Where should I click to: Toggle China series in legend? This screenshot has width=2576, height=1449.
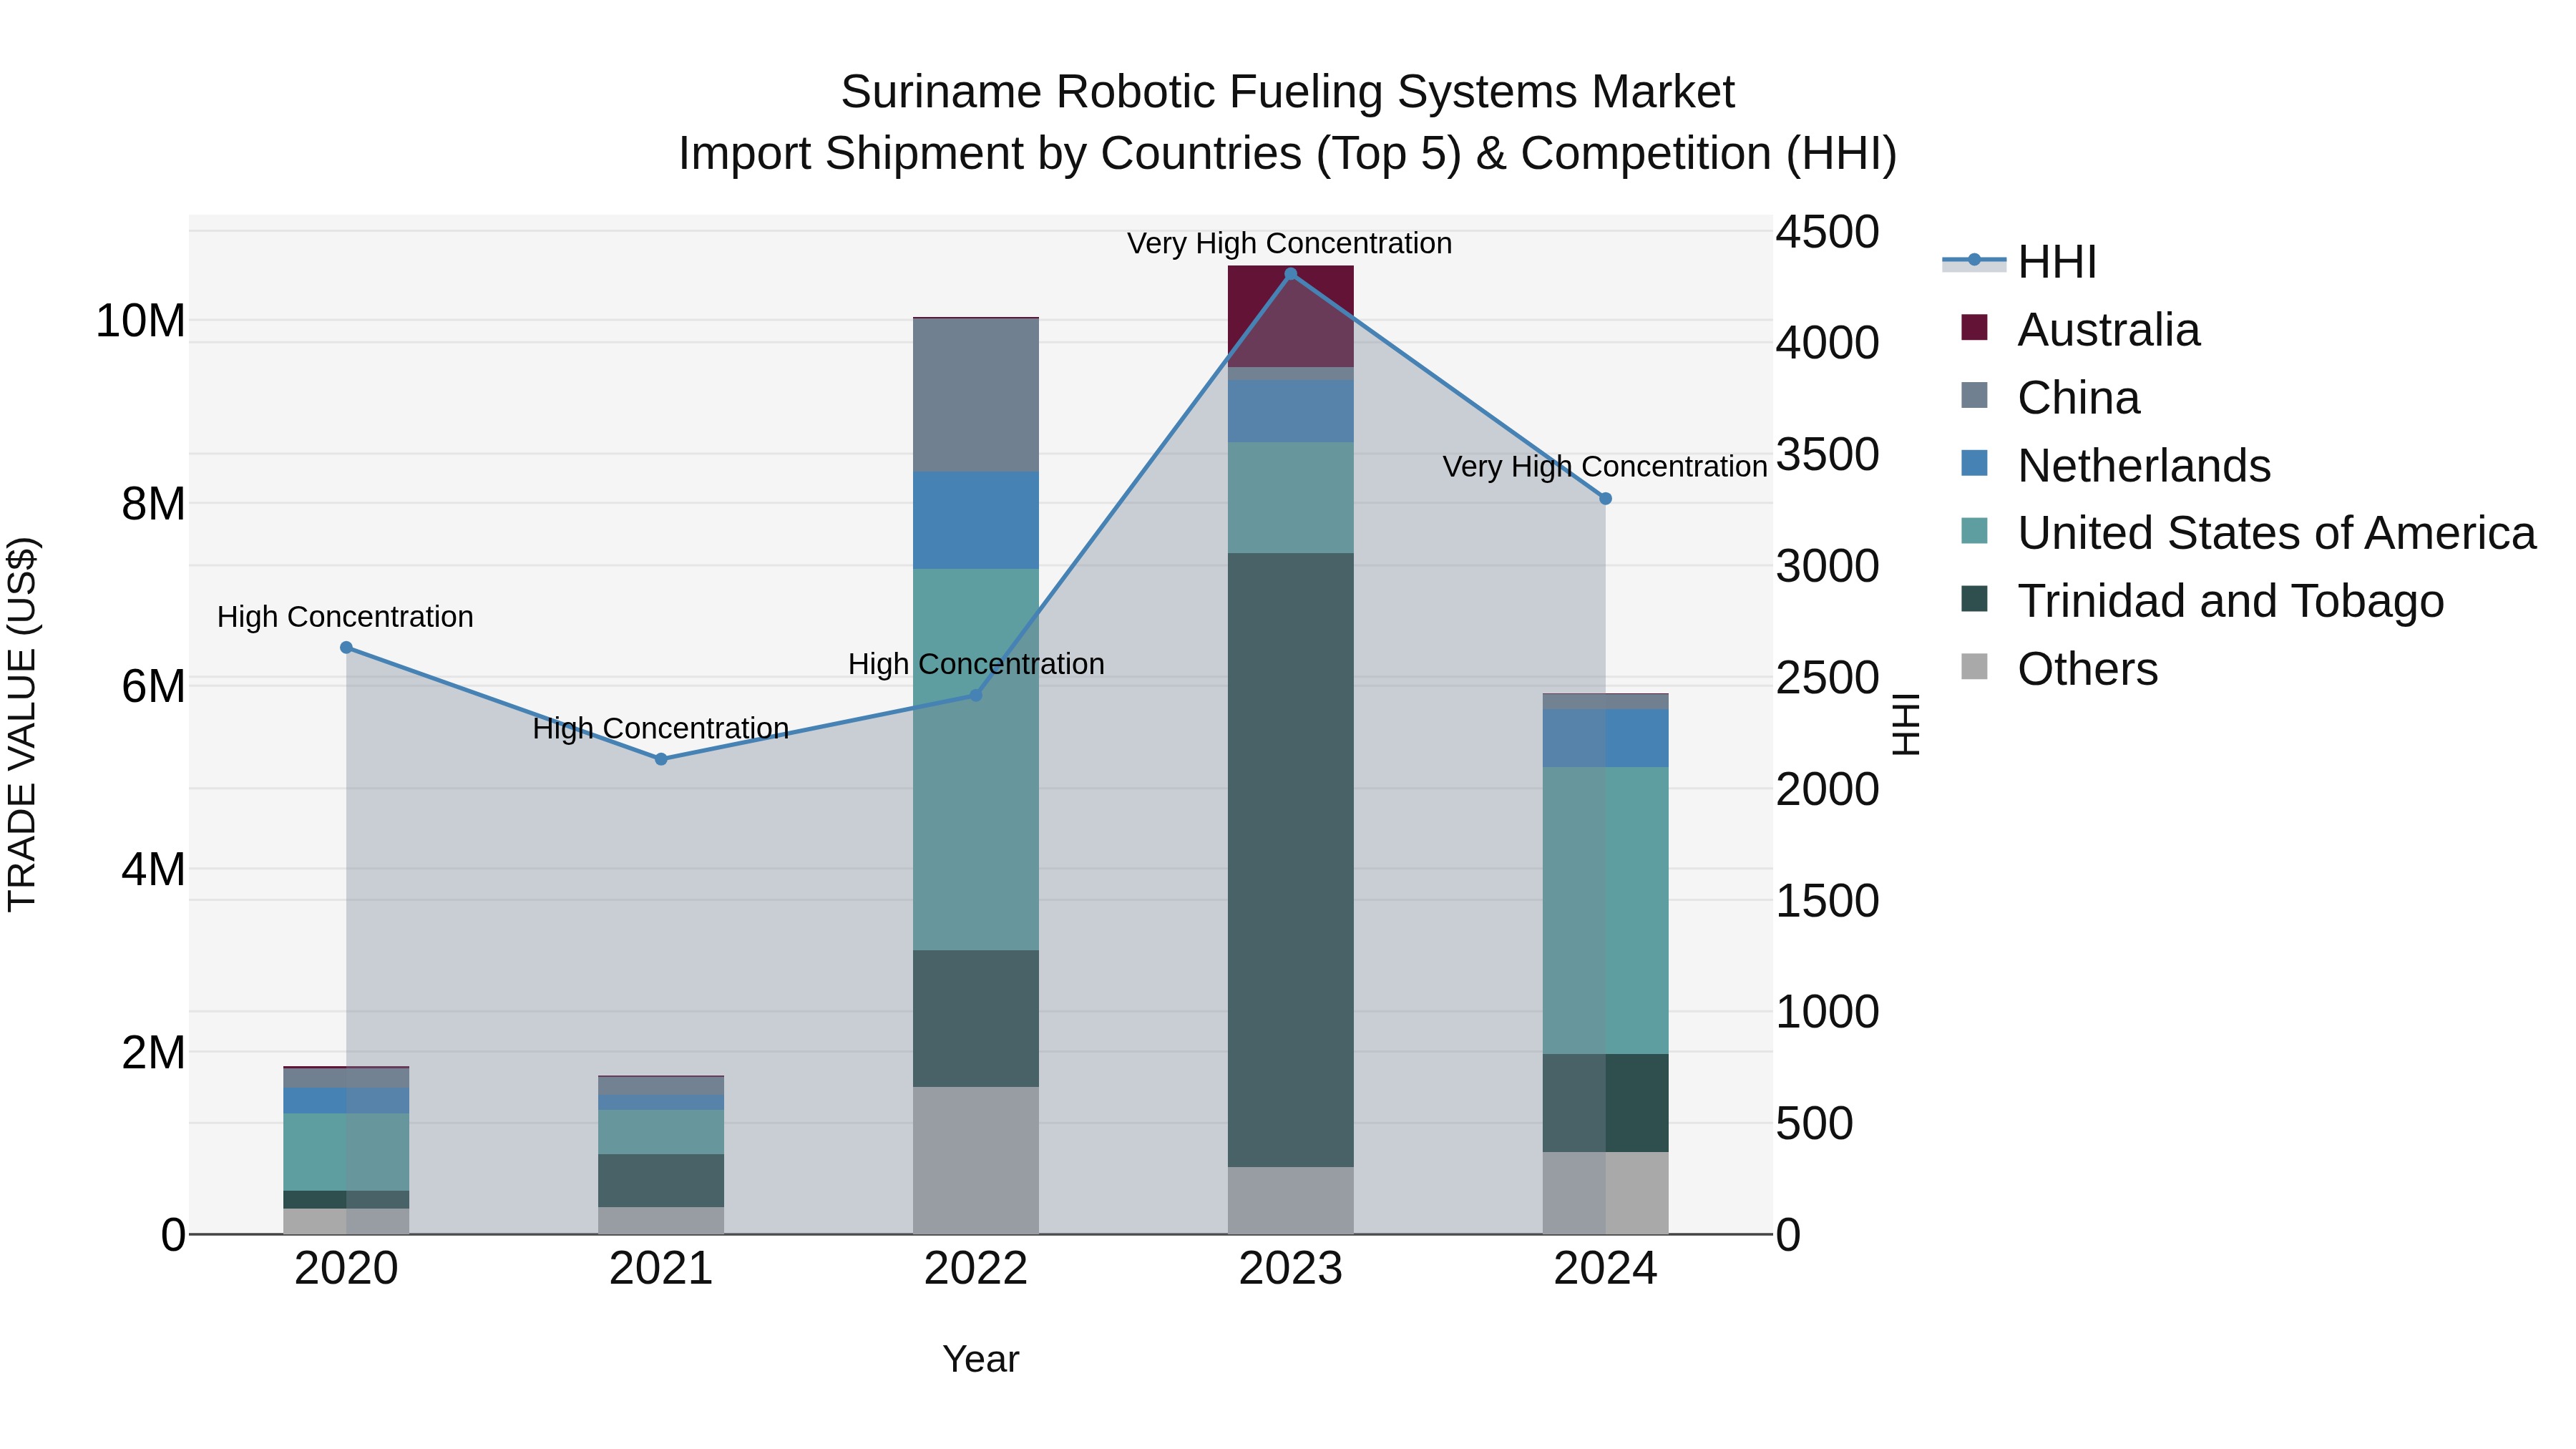(x=2050, y=398)
